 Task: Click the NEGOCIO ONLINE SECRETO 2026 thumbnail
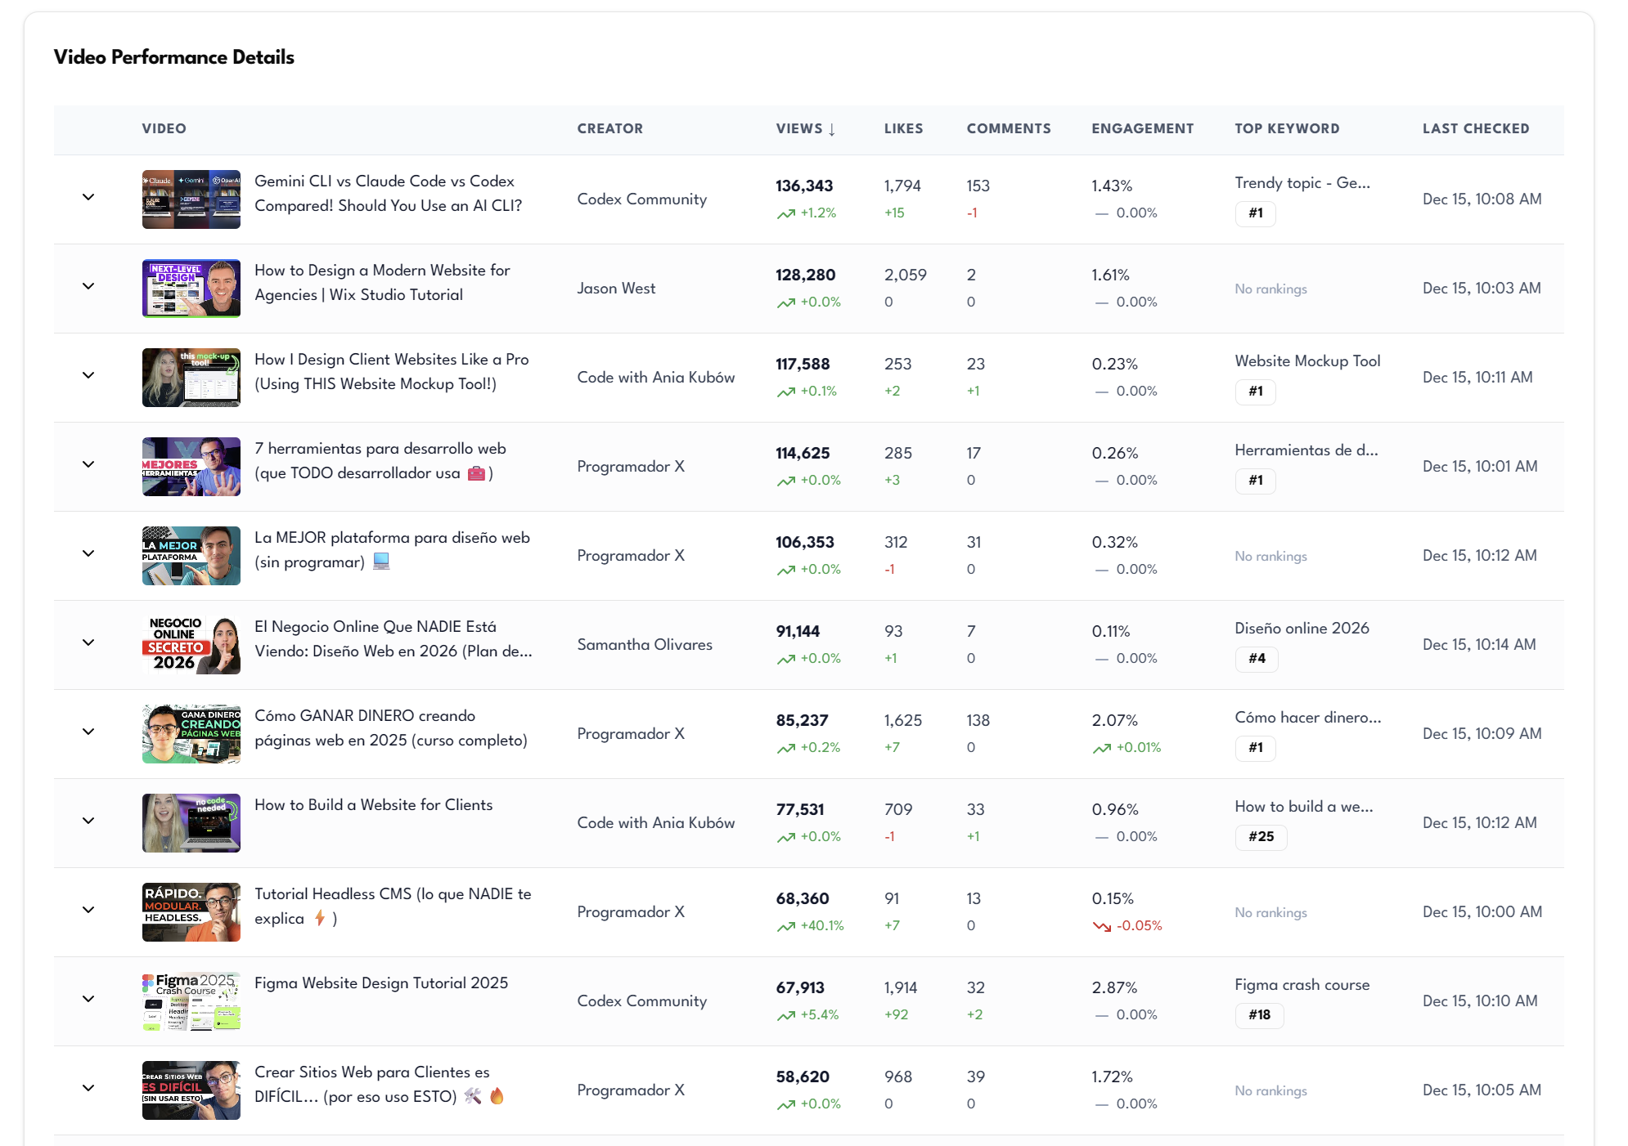(191, 644)
